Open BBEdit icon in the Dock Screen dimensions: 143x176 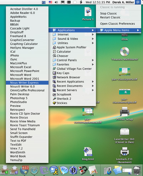click(73, 170)
